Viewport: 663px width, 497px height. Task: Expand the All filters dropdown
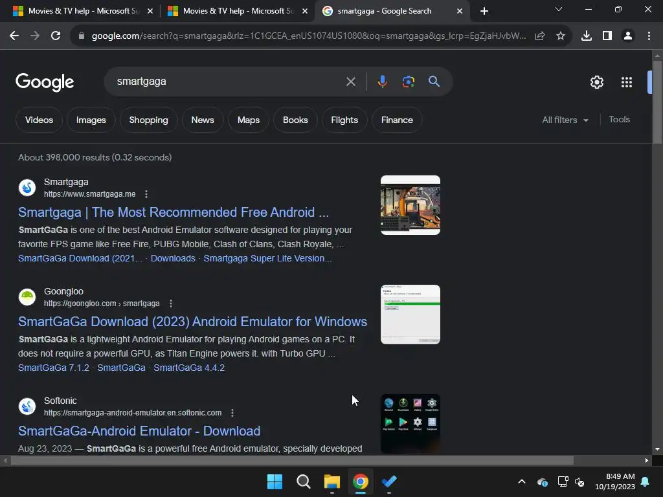point(565,120)
